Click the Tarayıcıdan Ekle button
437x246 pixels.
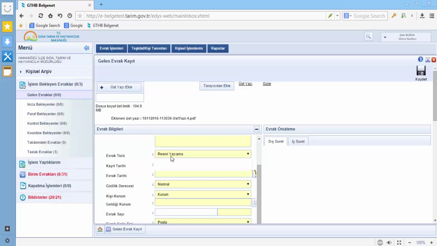point(217,86)
